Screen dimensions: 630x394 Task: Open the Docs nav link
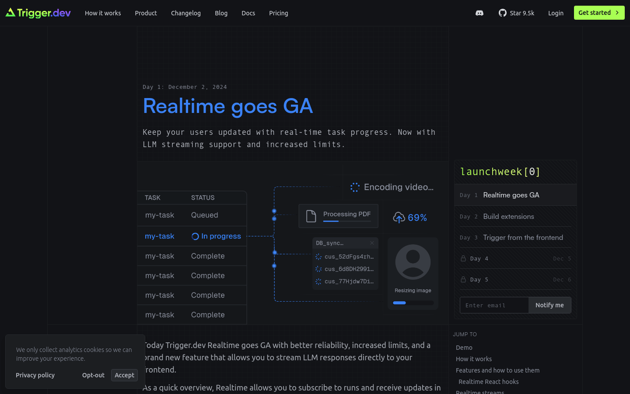[x=248, y=13]
